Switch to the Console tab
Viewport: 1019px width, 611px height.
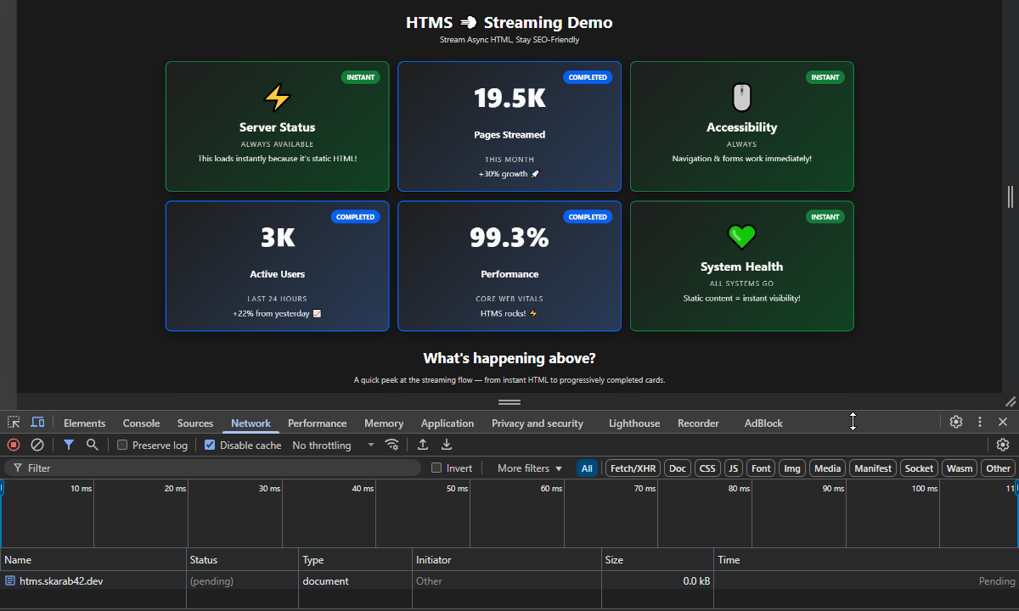click(x=141, y=423)
